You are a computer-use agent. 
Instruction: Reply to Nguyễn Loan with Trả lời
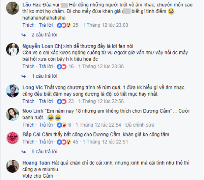click(x=46, y=66)
